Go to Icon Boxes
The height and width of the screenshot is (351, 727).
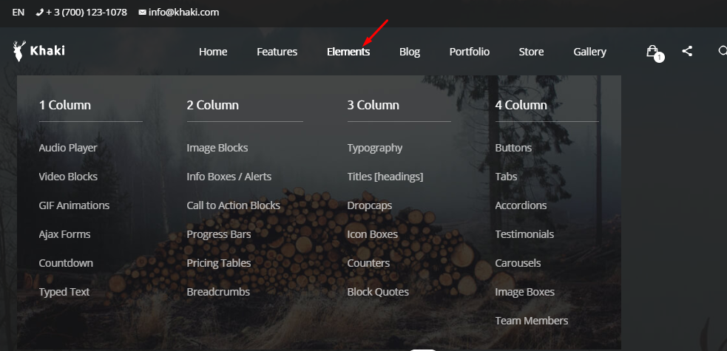(x=372, y=234)
